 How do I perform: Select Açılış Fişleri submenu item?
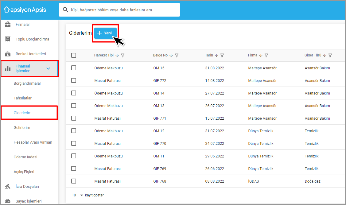coord(24,172)
